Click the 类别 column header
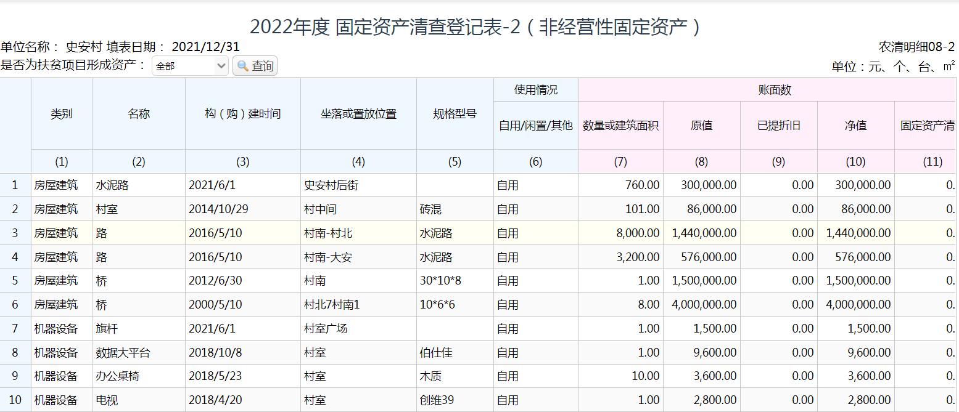This screenshot has width=959, height=412. coord(62,114)
